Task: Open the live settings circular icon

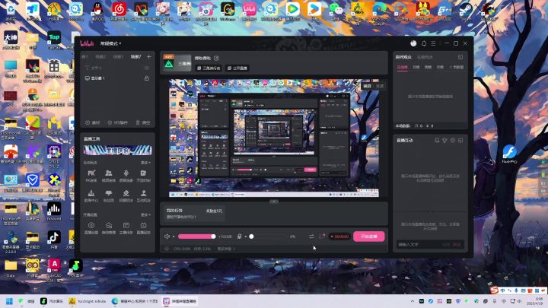Action: point(91,228)
